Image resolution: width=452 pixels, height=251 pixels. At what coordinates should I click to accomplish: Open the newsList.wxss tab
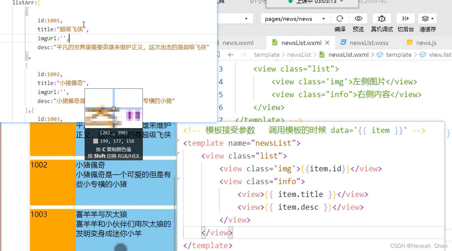point(369,43)
